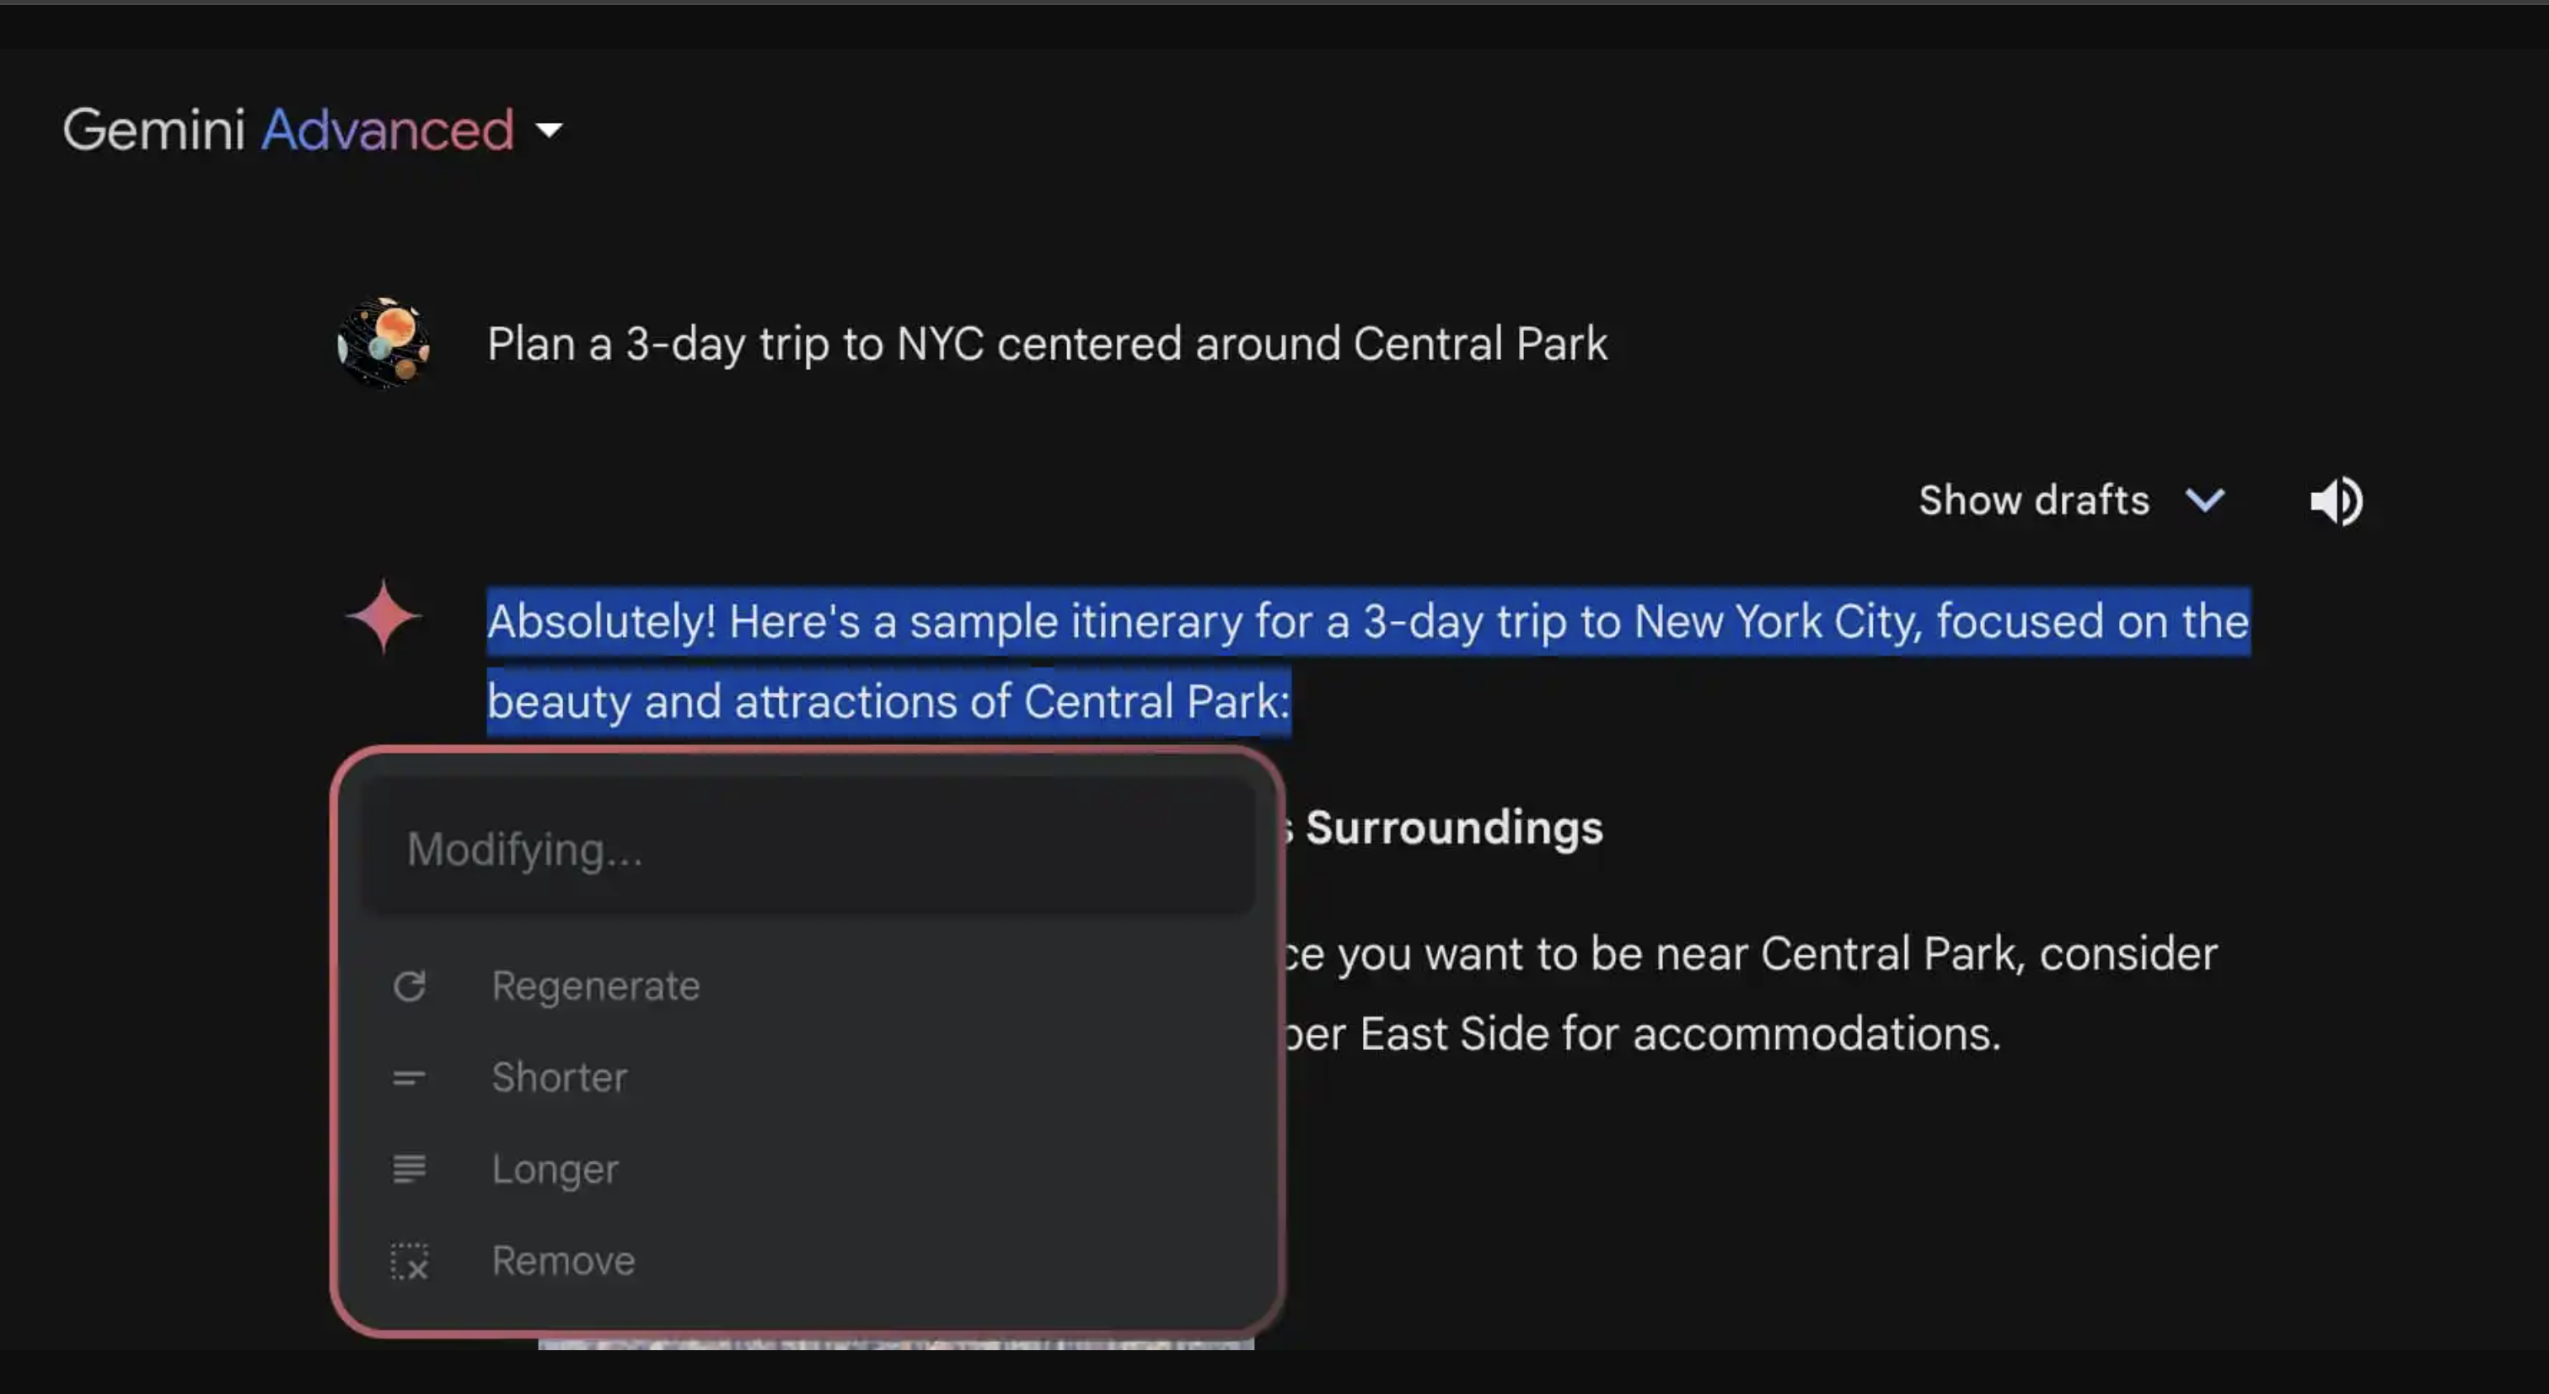The width and height of the screenshot is (2549, 1394).
Task: Click the user prompt about NYC trip
Action: 1046,345
